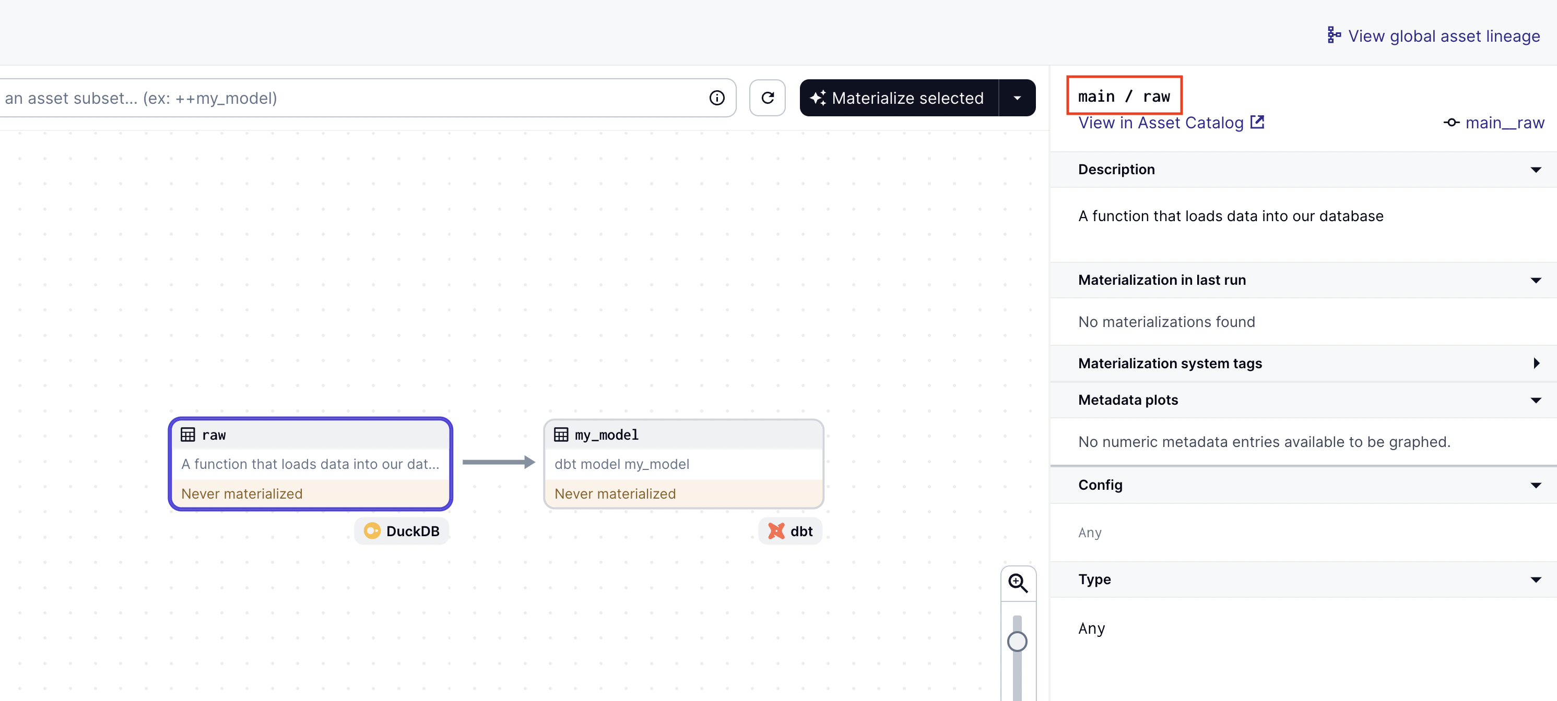The height and width of the screenshot is (701, 1557).
Task: Click the refresh icon button
Action: tap(767, 98)
